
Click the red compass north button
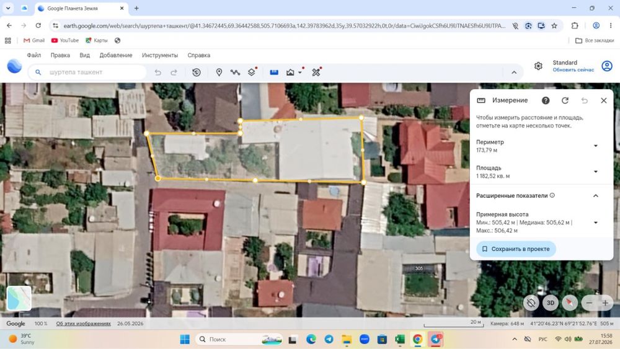coord(569,303)
